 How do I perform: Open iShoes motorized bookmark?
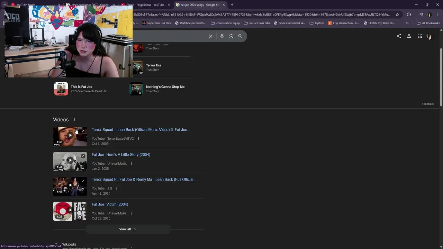pyautogui.click(x=289, y=23)
